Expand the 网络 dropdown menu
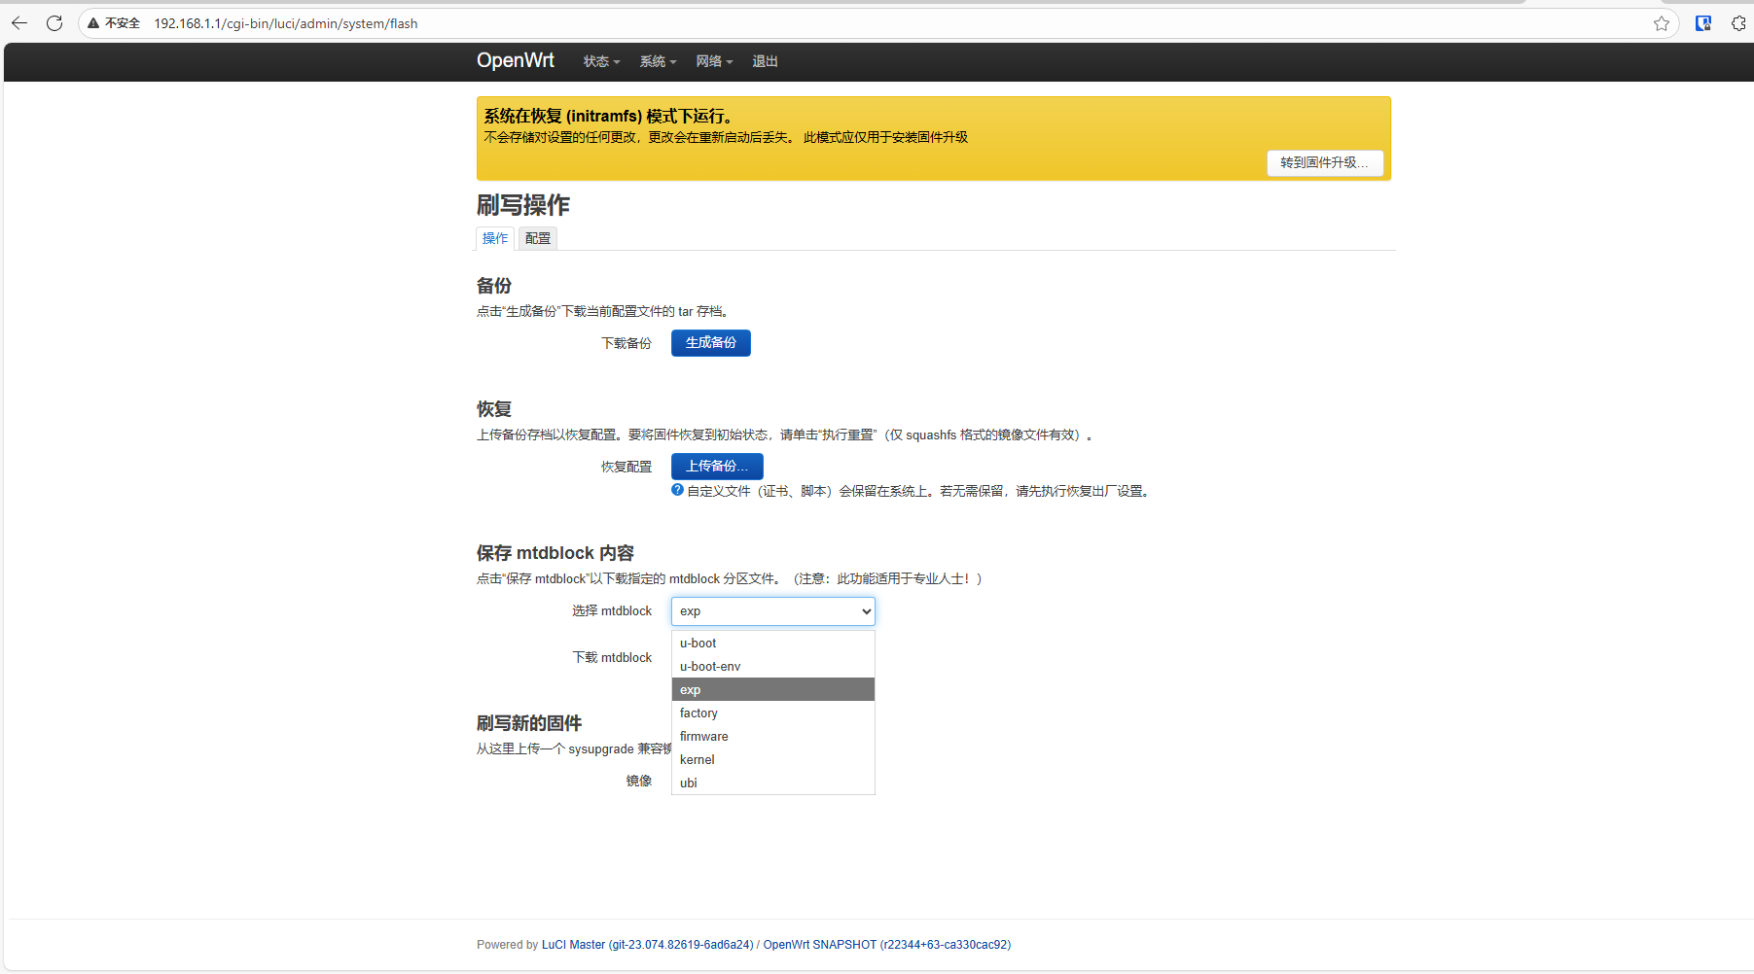 pos(712,61)
